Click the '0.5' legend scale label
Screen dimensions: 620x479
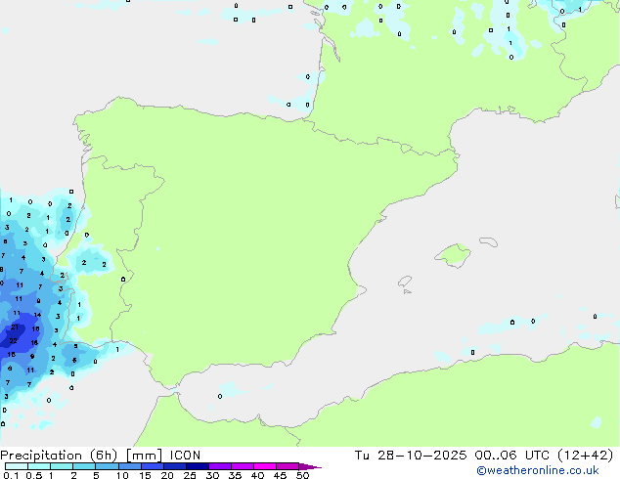point(34,475)
